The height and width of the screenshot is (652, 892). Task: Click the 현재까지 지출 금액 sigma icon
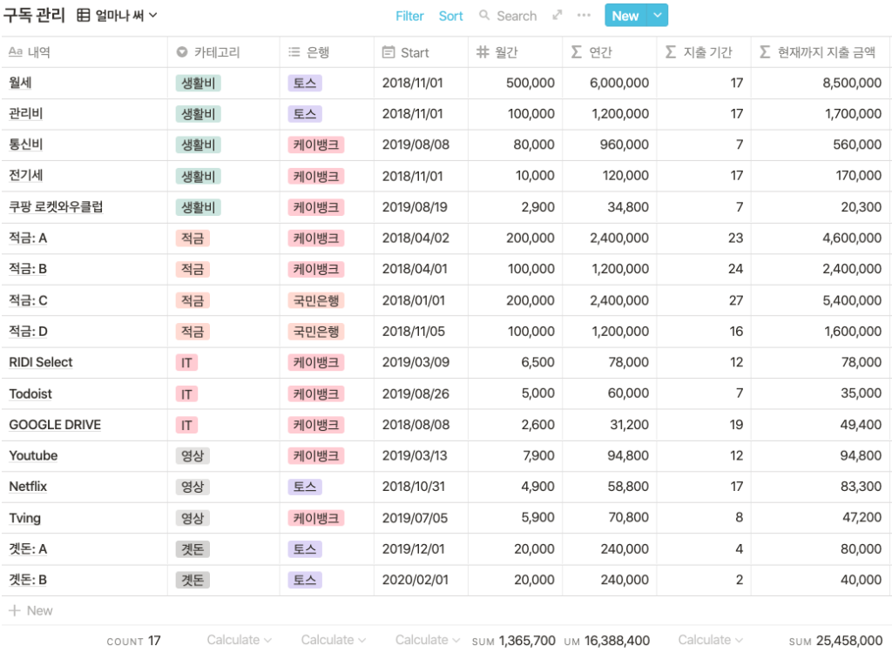coord(765,52)
